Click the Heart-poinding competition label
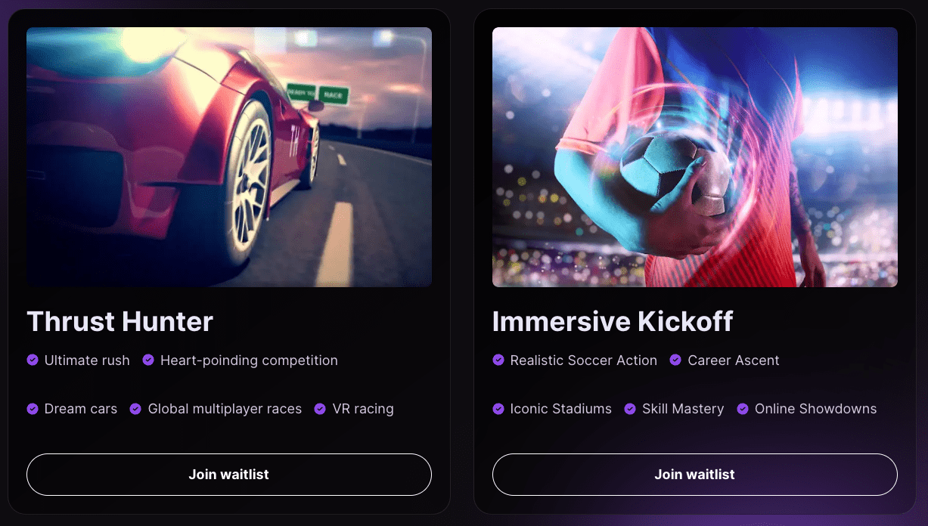 pos(249,360)
